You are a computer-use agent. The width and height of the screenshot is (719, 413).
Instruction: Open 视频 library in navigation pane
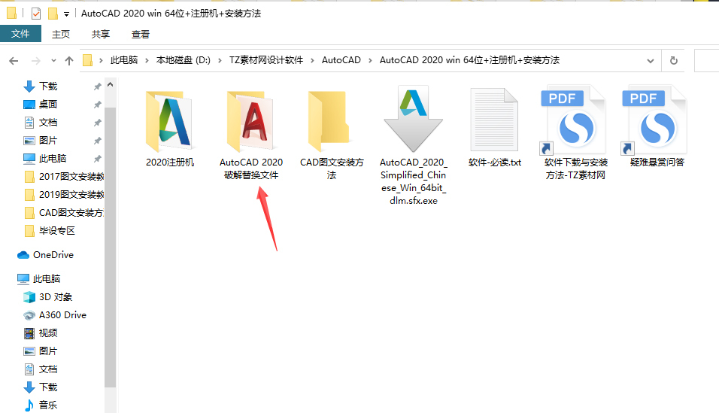41,333
